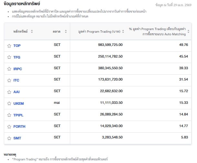Star the TPIPL row
Image resolution: width=197 pixels, height=163 pixels.
click(9, 115)
